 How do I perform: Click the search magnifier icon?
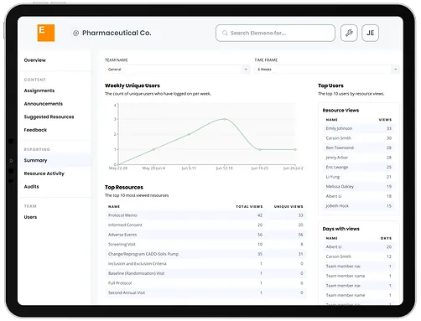tap(225, 33)
